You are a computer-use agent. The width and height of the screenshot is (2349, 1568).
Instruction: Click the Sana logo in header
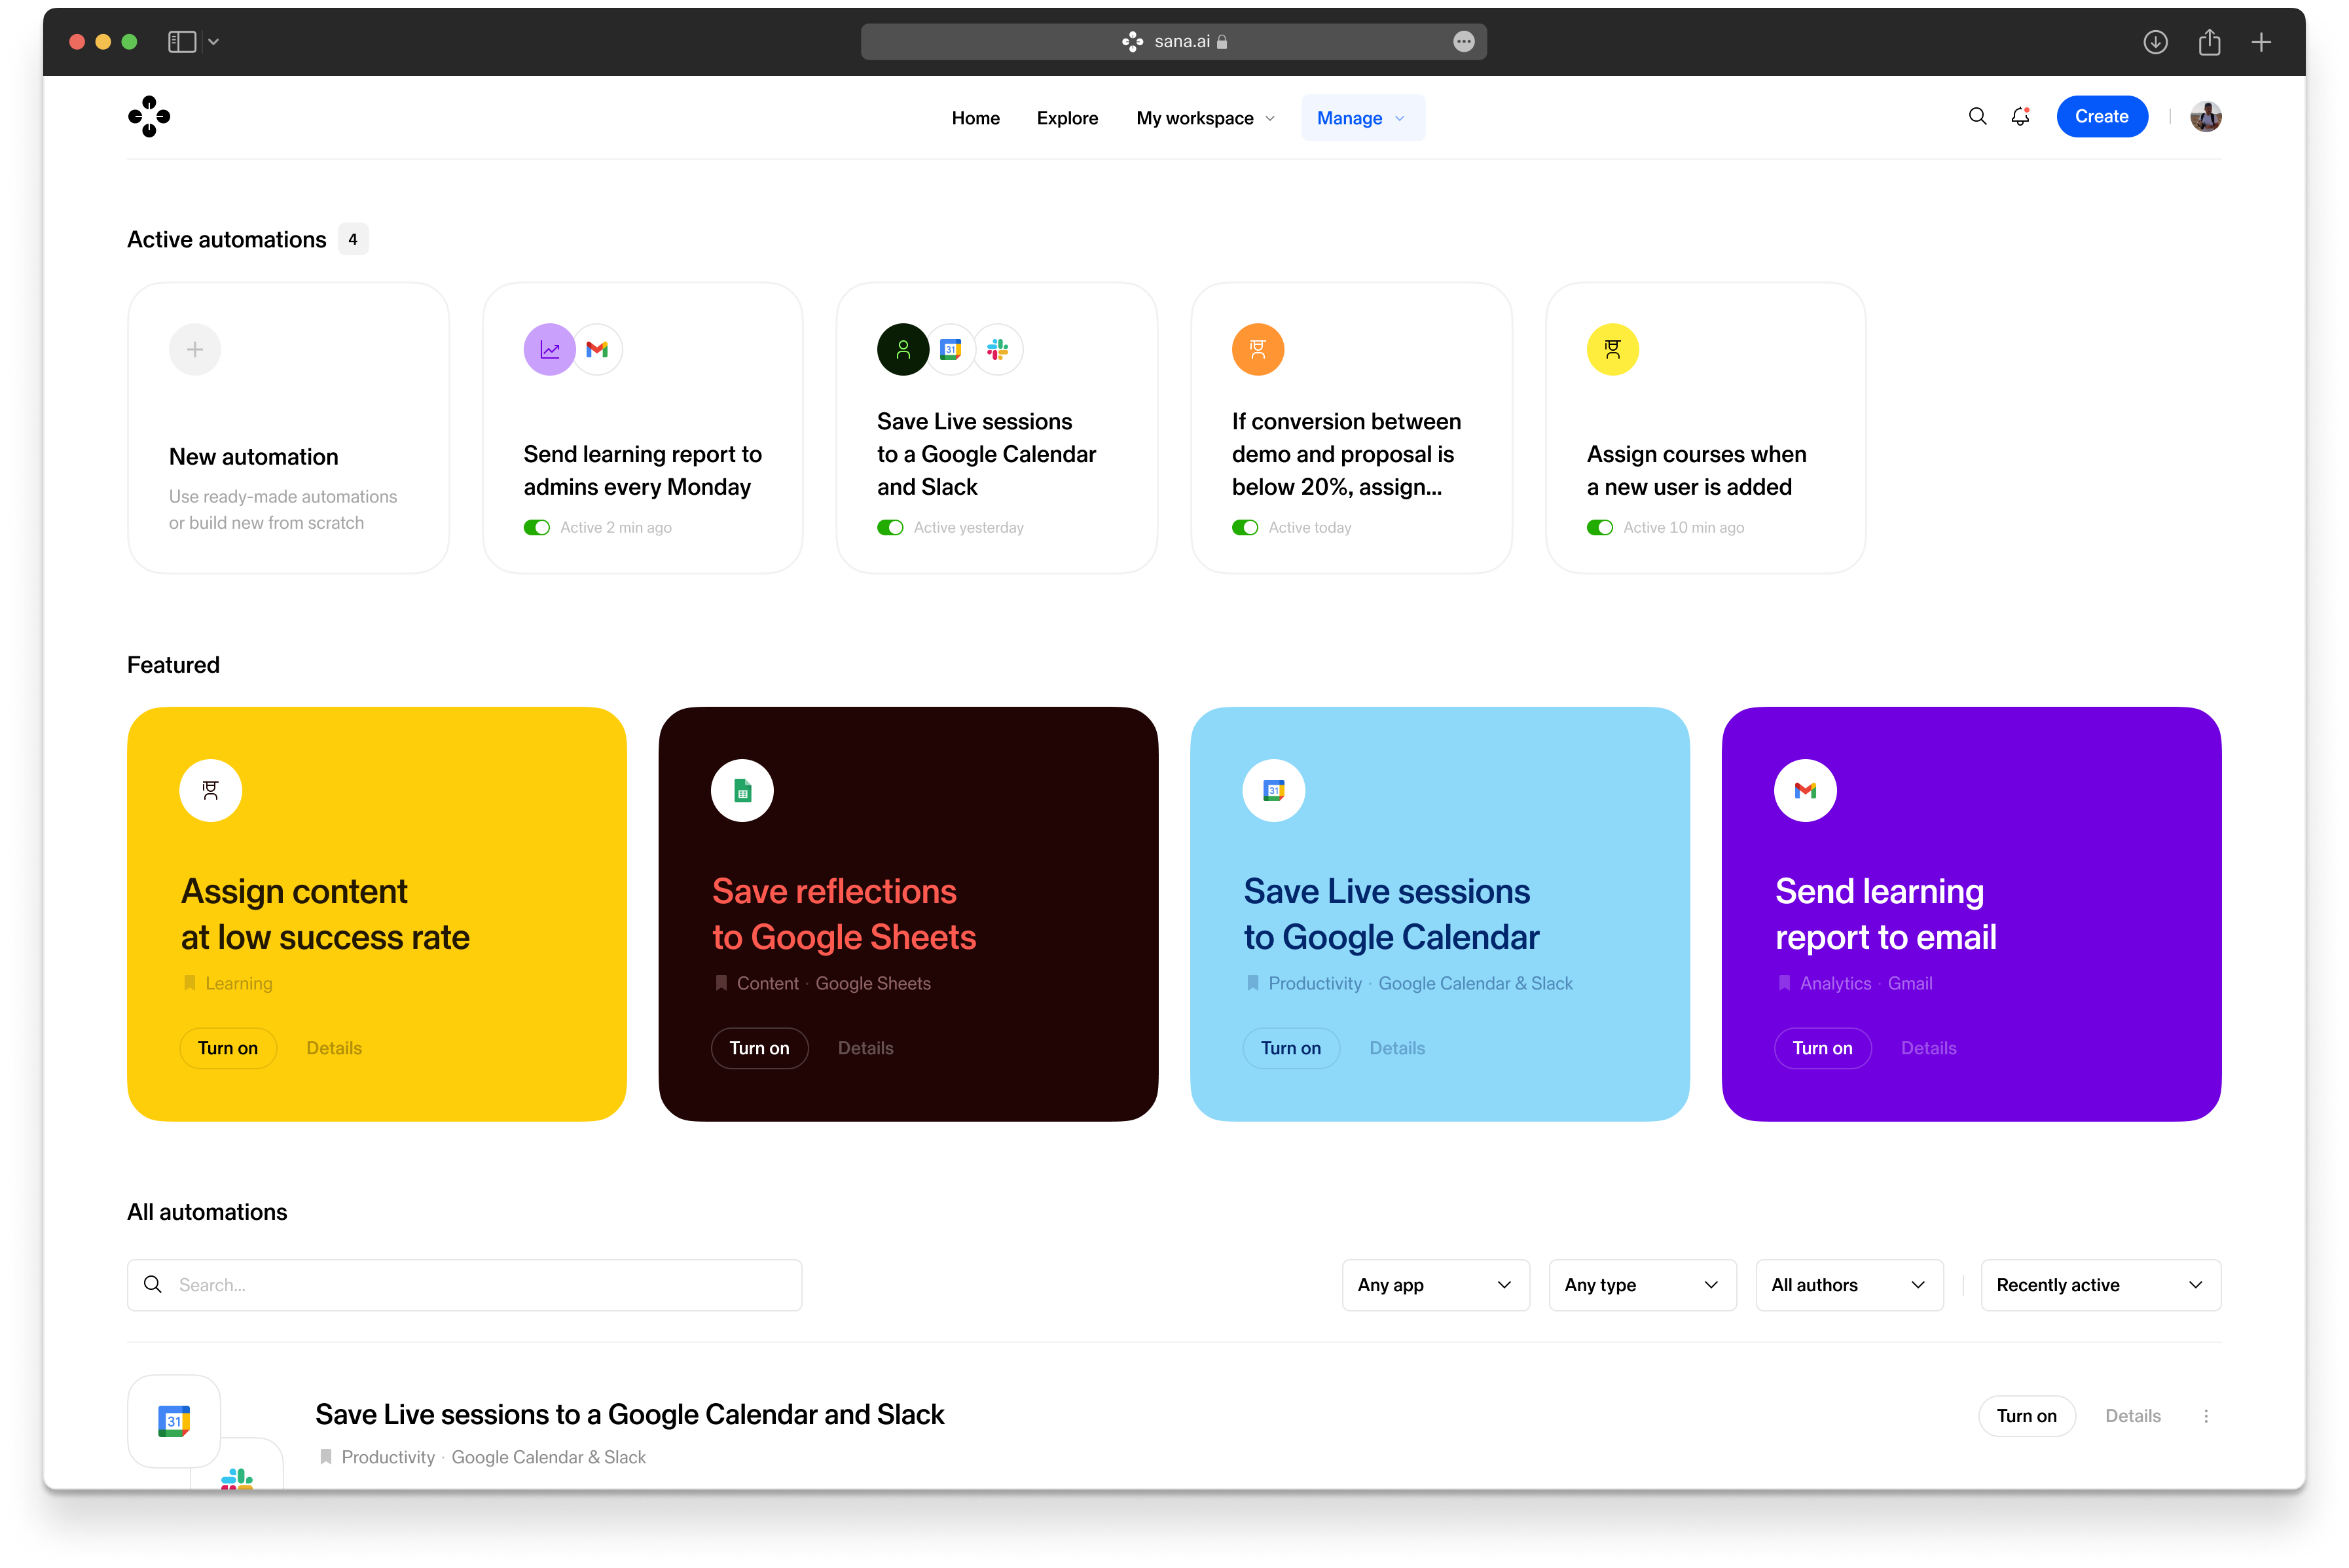click(149, 117)
